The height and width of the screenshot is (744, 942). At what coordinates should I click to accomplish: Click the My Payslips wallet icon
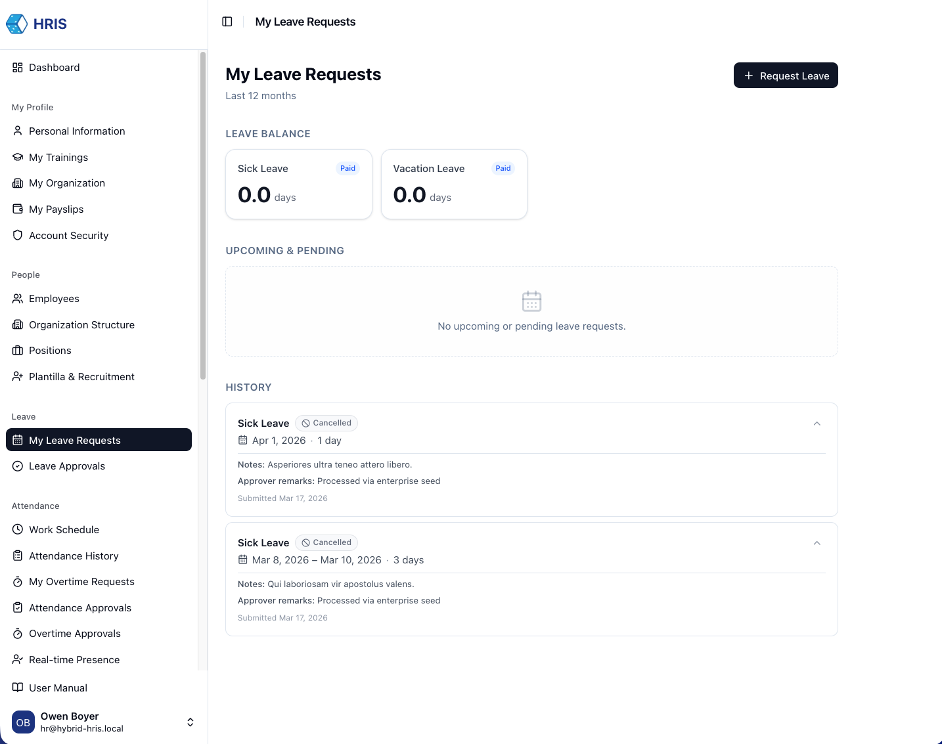coord(18,209)
